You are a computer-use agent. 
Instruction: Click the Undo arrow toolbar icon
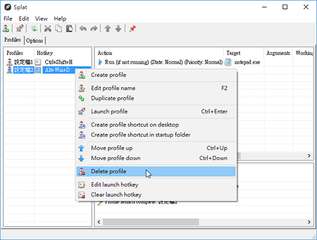(x=83, y=28)
